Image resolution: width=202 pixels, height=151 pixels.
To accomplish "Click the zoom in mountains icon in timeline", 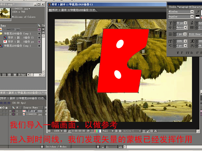I will click(x=121, y=147).
